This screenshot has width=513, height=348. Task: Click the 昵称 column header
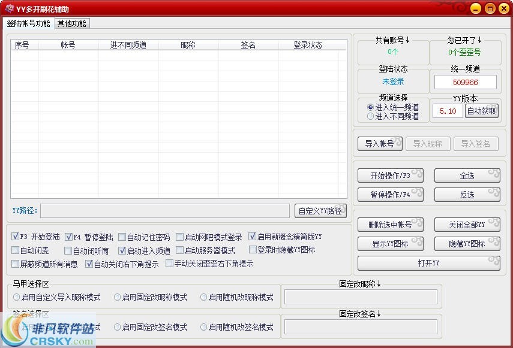pyautogui.click(x=188, y=45)
